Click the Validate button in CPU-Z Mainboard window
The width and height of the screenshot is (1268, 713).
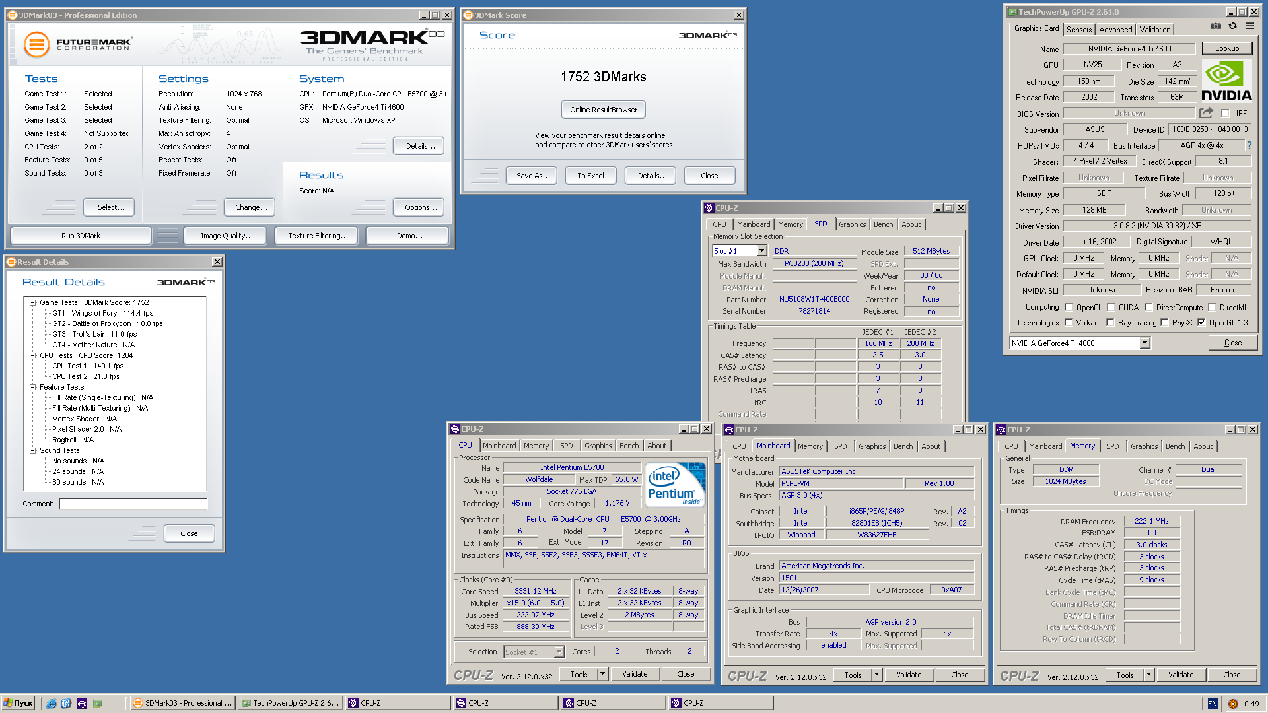[x=908, y=675]
